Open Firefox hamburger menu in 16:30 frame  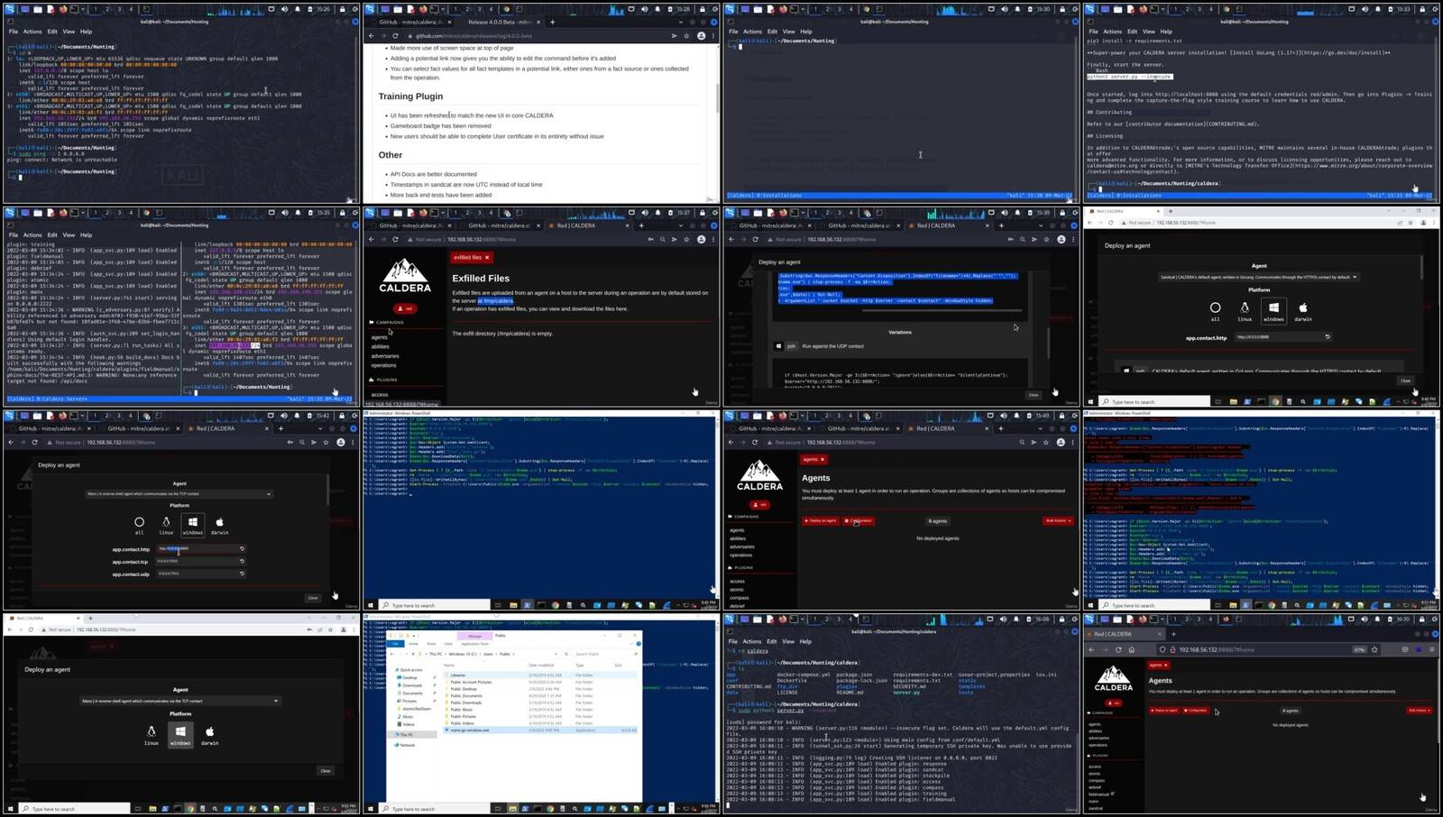pos(1431,649)
